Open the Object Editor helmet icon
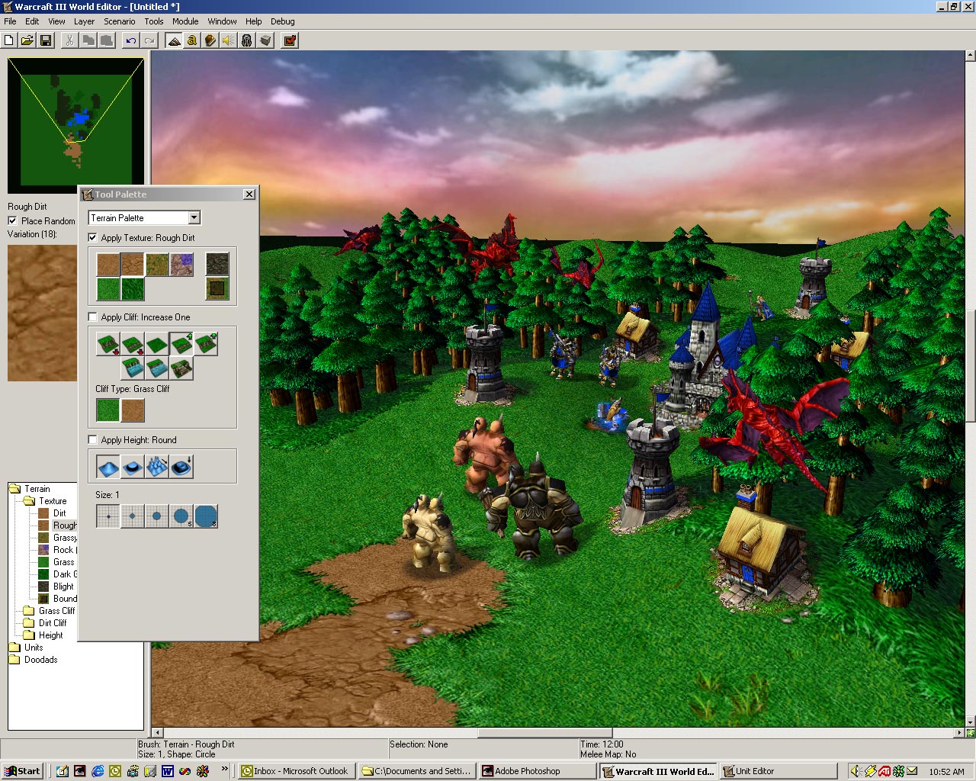This screenshot has width=976, height=781. coord(247,40)
